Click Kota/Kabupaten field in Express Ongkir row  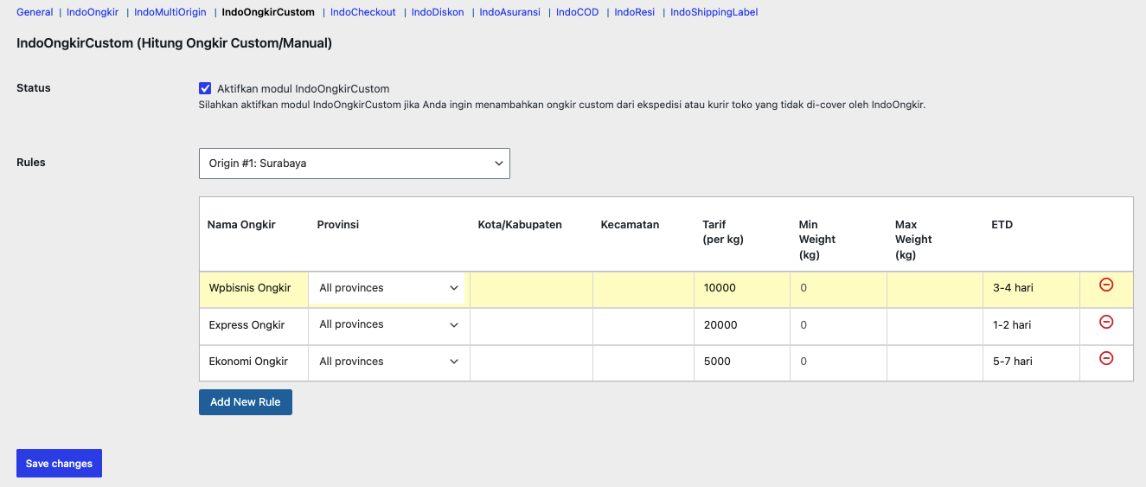pyautogui.click(x=531, y=325)
